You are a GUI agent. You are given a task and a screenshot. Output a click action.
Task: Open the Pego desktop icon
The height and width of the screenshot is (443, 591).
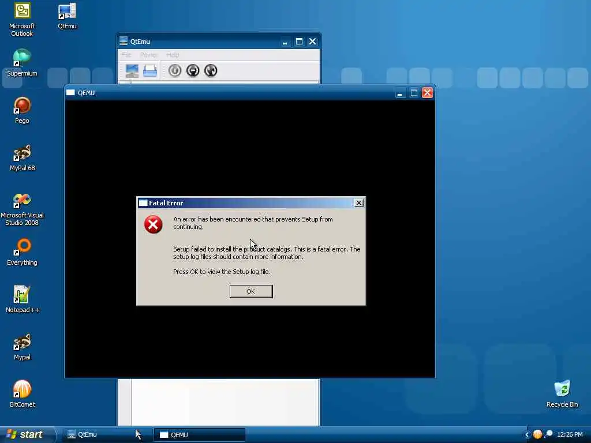click(x=23, y=110)
